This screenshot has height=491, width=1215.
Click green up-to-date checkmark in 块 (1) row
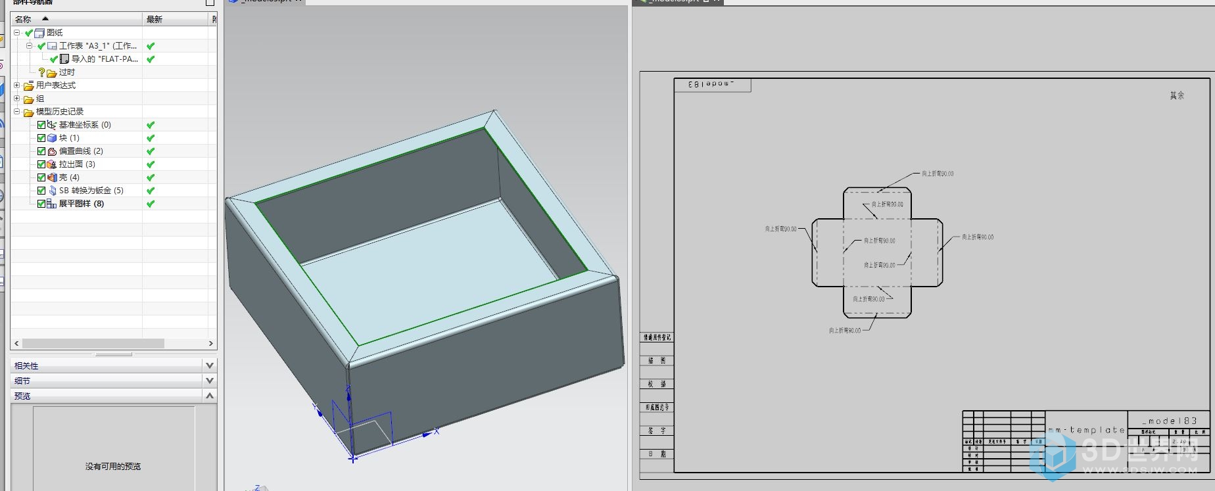point(151,138)
